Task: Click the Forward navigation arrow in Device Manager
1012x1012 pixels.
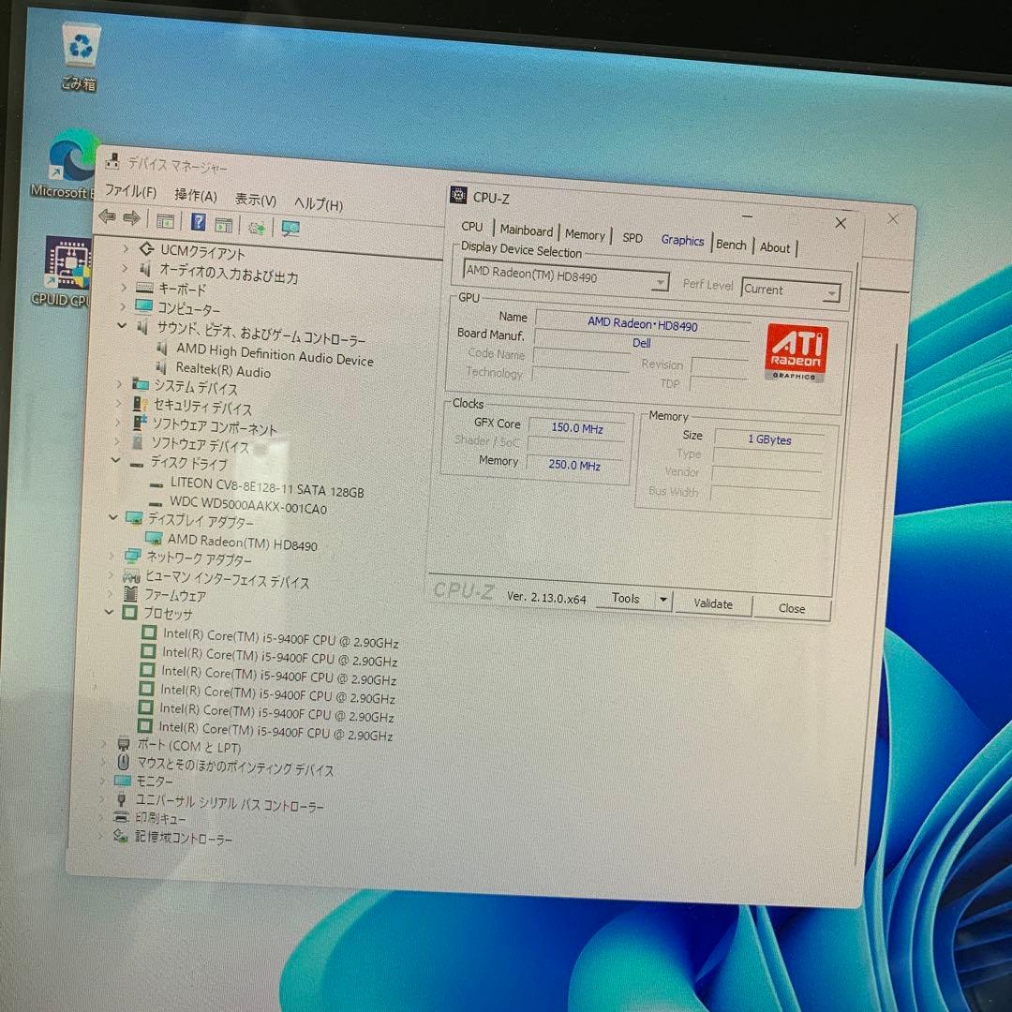Action: point(131,218)
